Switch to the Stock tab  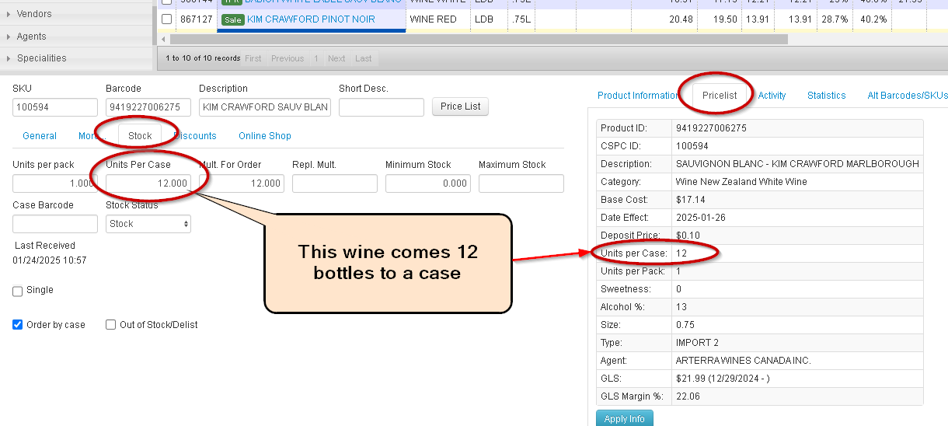click(x=140, y=136)
